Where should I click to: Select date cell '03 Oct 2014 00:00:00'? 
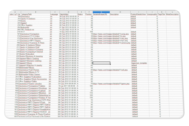[x=67, y=84]
